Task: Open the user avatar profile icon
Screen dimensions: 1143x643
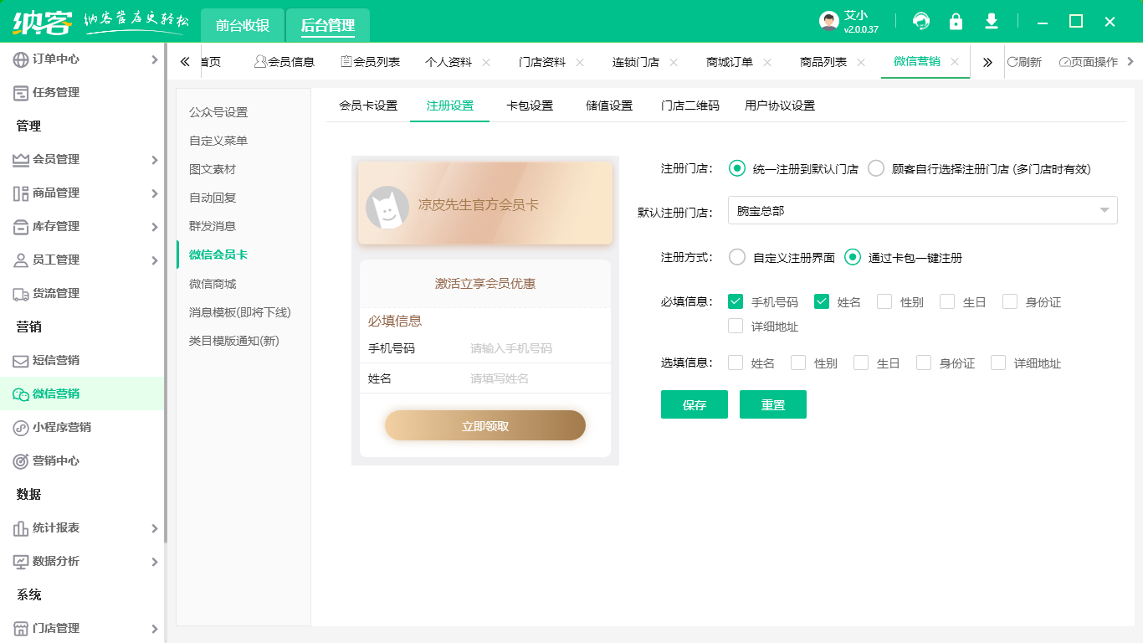Action: click(x=829, y=22)
